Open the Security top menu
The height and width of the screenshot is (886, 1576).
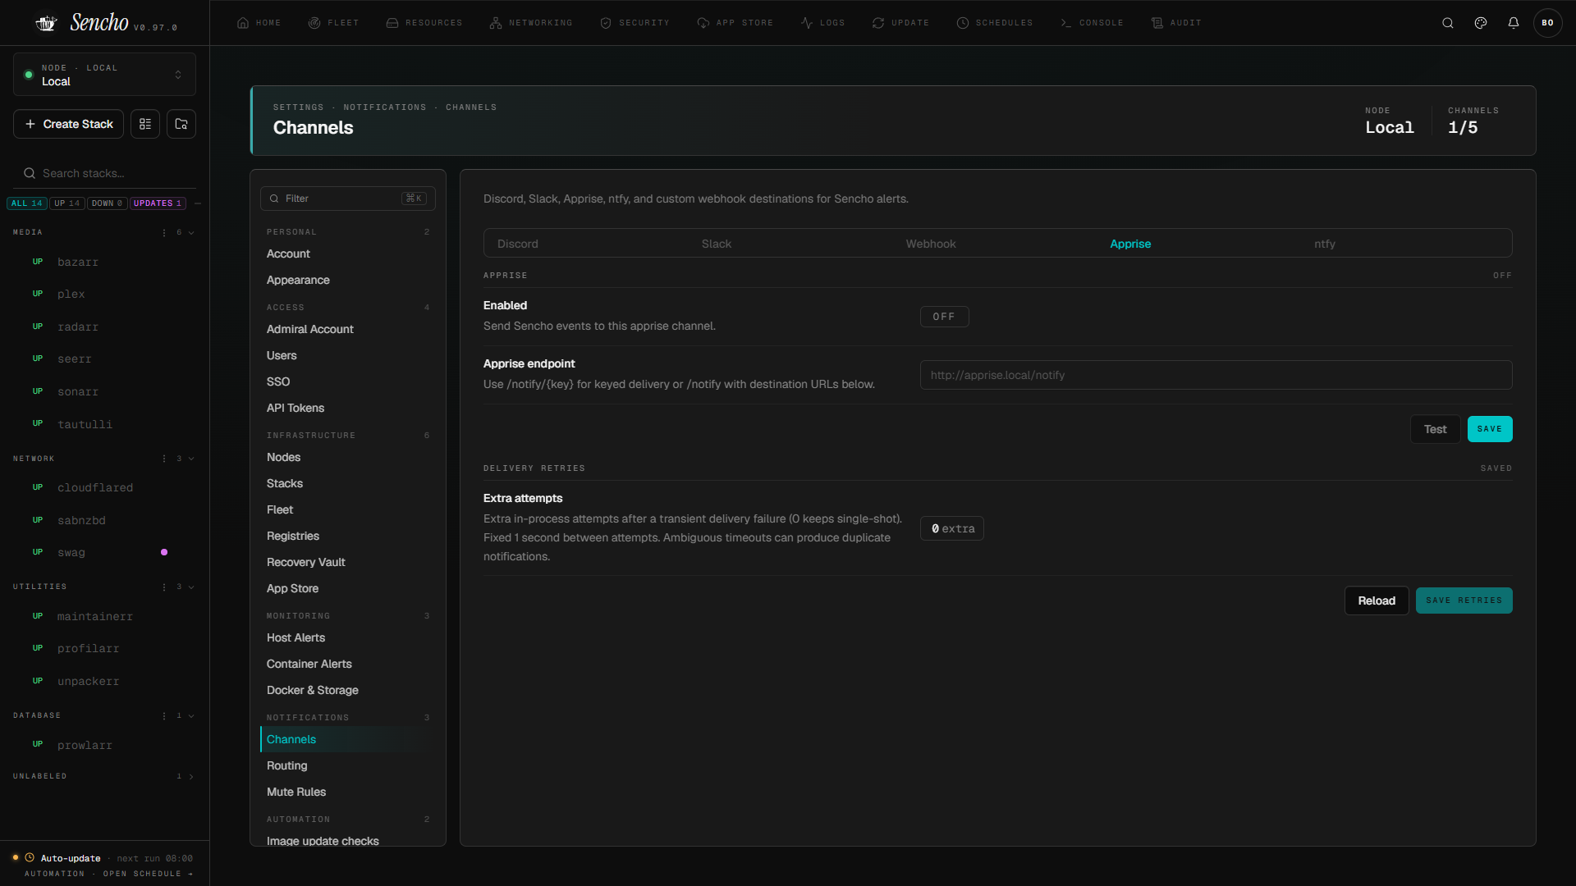[635, 23]
